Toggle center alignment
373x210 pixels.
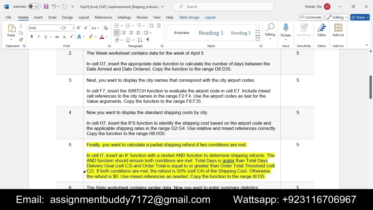click(124, 33)
